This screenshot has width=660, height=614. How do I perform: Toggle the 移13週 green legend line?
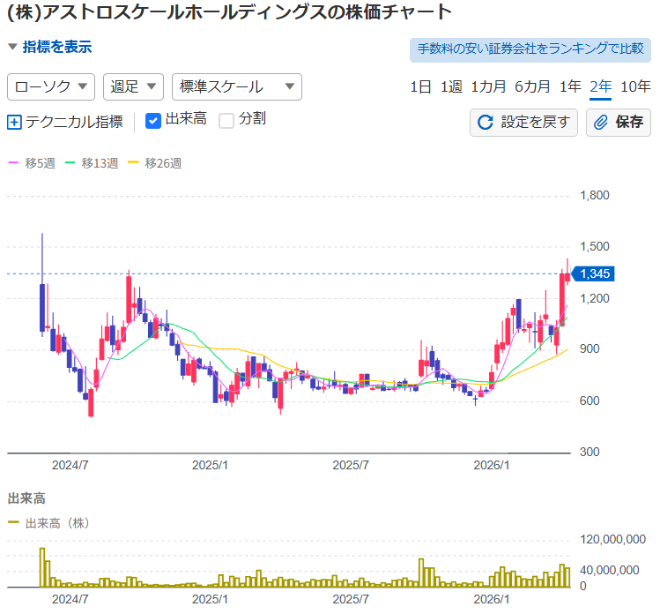coord(93,163)
